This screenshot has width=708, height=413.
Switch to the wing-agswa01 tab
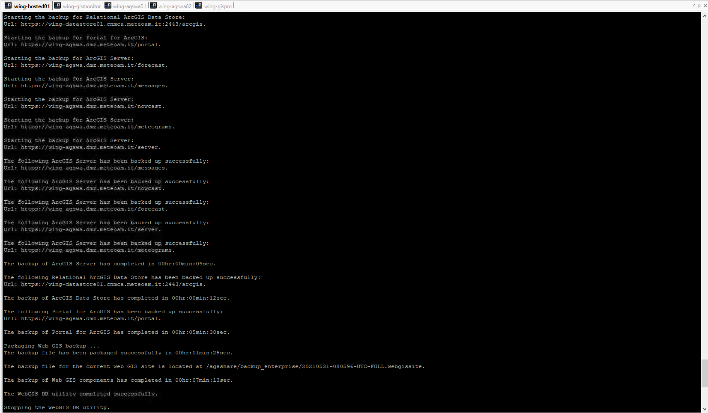(x=125, y=6)
